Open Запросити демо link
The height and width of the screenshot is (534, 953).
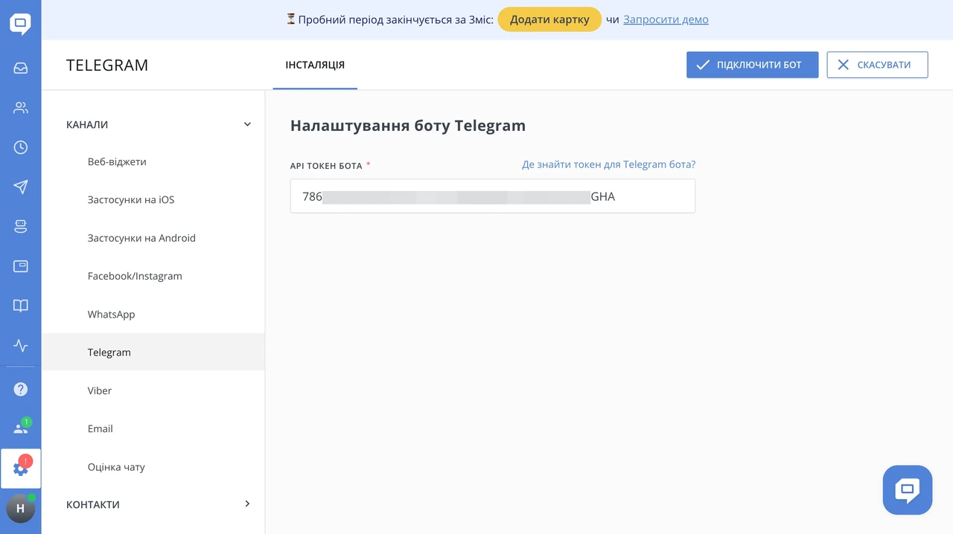666,19
